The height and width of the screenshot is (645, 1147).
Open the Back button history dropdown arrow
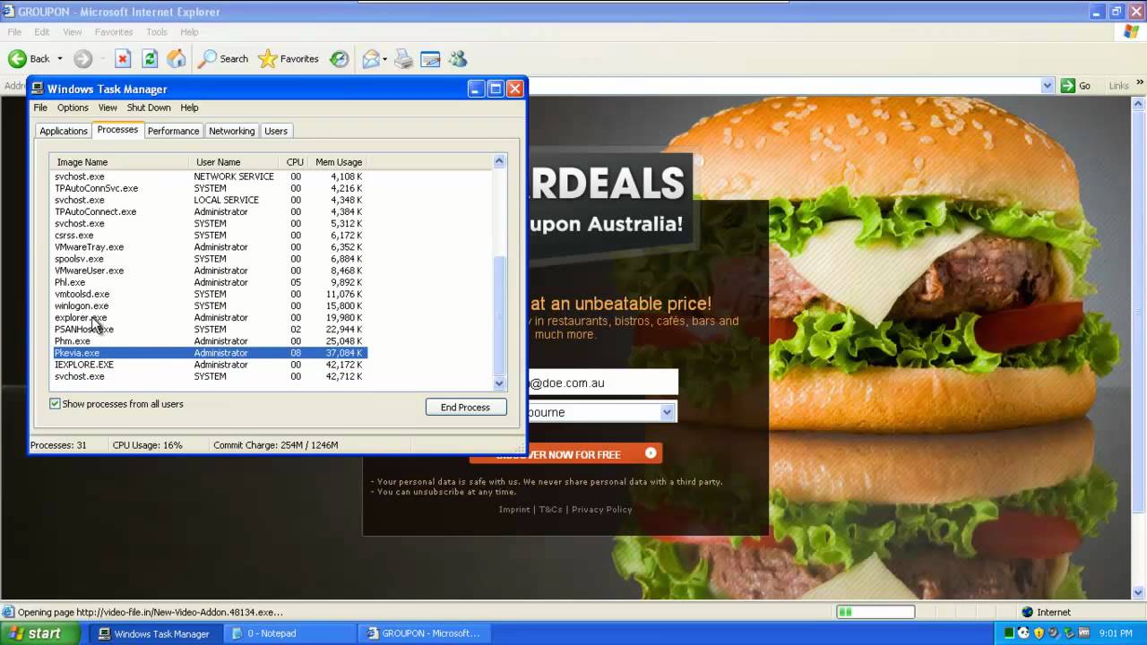click(60, 59)
